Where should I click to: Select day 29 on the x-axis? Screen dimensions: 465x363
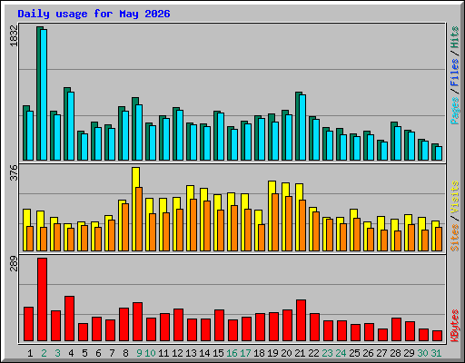coord(409,353)
